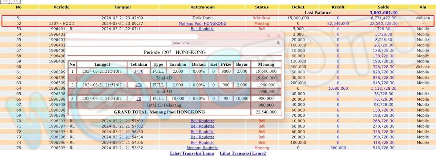Open the Lihat Transaksi Lama2 link
The width and height of the screenshot is (436, 157).
243,153
